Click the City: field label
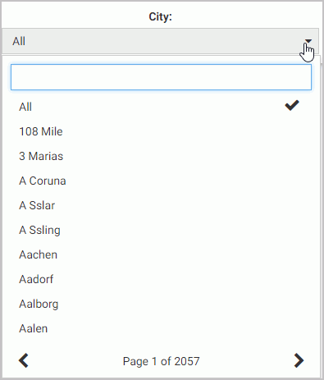The height and width of the screenshot is (380, 324). click(x=161, y=16)
